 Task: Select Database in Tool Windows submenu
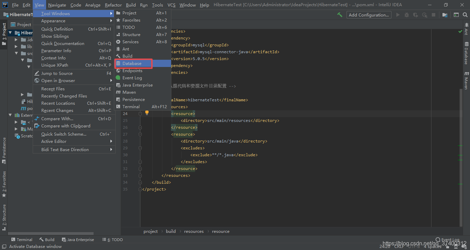point(143,64)
